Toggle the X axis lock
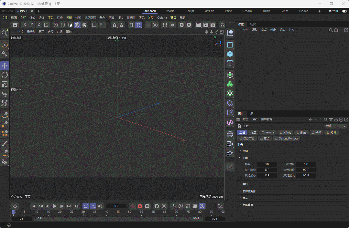The height and width of the screenshot is (228, 349). 25,25
